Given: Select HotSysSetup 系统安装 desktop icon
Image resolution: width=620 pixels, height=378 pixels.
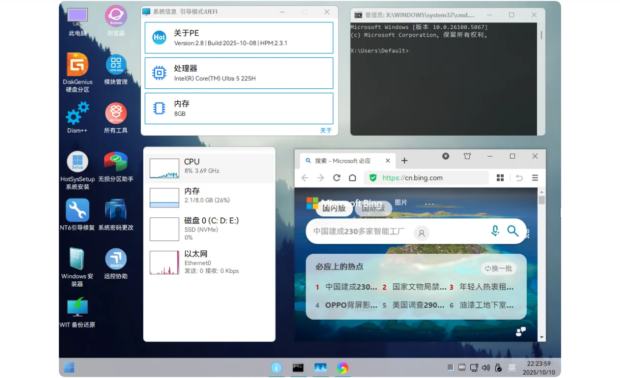Looking at the screenshot, I should (x=77, y=170).
